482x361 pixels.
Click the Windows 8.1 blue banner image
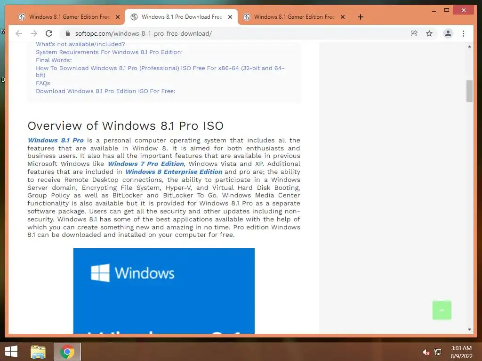click(164, 290)
